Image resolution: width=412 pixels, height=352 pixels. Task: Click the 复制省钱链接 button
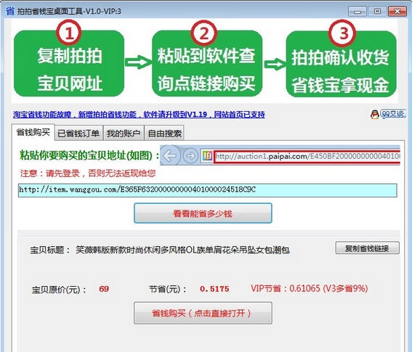click(x=367, y=248)
